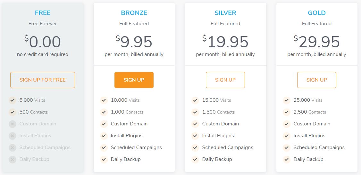Select the FREE plan heading
The width and height of the screenshot is (361, 175).
coord(43,13)
